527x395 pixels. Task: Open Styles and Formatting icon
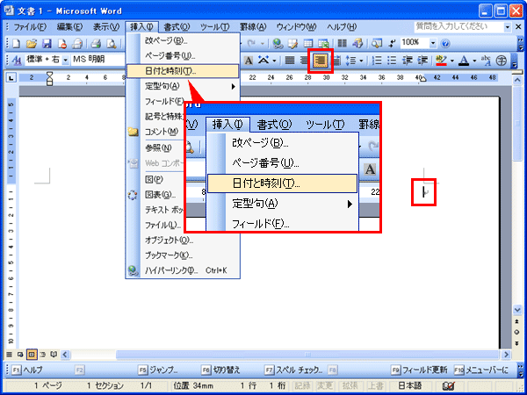(x=17, y=61)
